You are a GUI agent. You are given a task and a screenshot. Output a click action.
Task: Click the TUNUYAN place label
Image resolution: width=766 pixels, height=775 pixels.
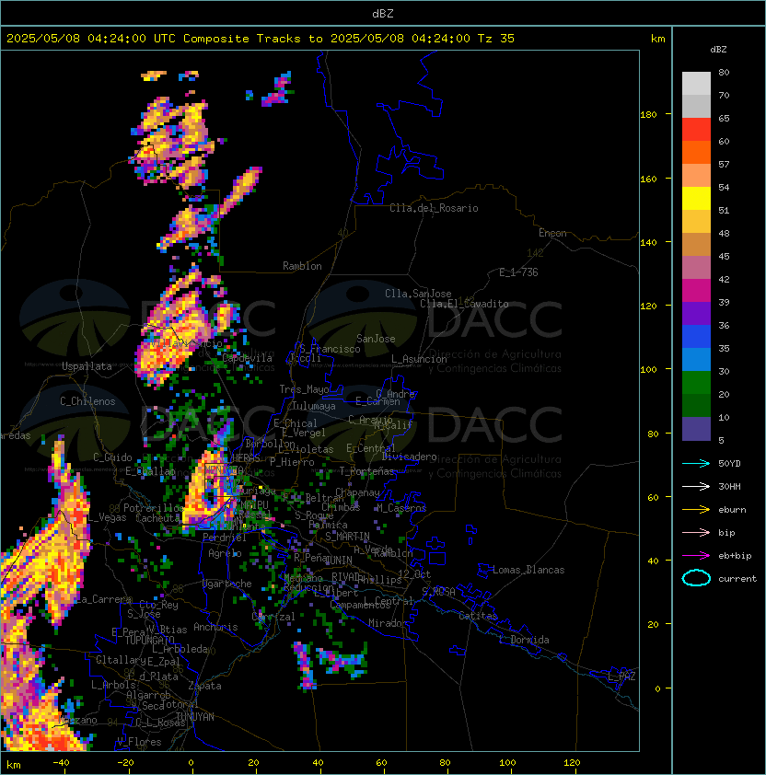pyautogui.click(x=195, y=717)
